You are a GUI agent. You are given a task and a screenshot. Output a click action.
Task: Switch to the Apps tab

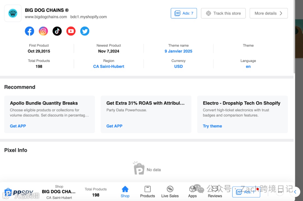click(x=192, y=192)
